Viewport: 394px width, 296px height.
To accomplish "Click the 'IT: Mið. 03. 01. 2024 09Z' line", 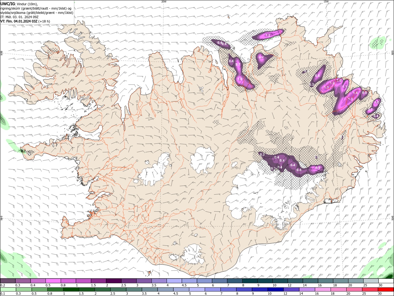I will pyautogui.click(x=19, y=17).
